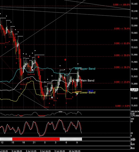139x152 pixels.
Task: Click the M5 Lower Band label
Action: (x=85, y=92)
